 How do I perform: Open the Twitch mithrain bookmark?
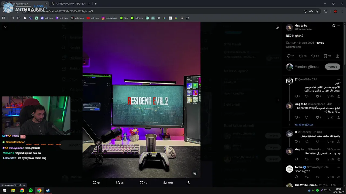click(x=62, y=18)
